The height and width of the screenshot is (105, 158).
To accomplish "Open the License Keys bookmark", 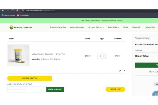I will pos(23,15).
